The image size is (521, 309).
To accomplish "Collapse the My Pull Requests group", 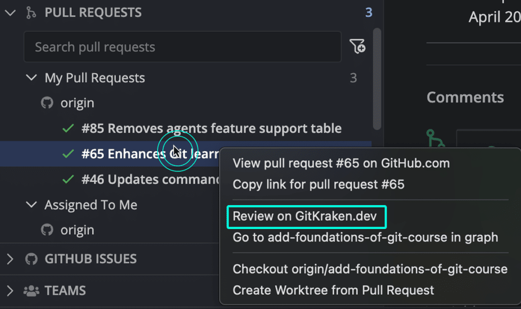I will (32, 77).
